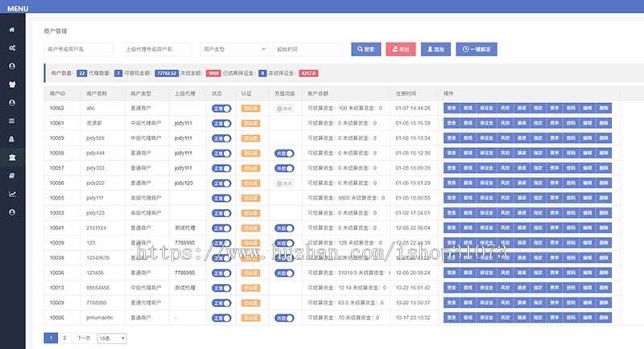Open the 15条 page size dropdown
The width and height of the screenshot is (644, 349).
point(112,339)
